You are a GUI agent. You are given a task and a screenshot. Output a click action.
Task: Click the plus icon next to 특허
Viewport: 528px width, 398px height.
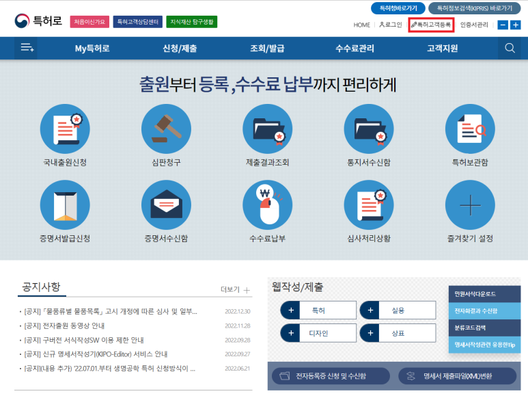coord(291,310)
